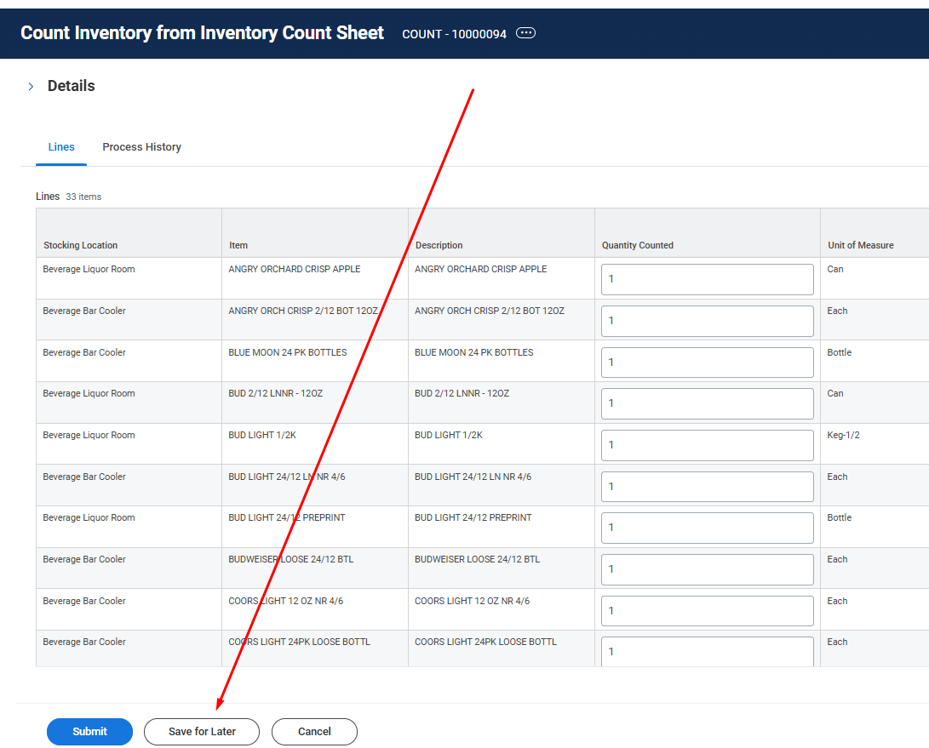Click quantity input for BUD LIGHT 24/12 LN NR 4/6

(x=707, y=487)
